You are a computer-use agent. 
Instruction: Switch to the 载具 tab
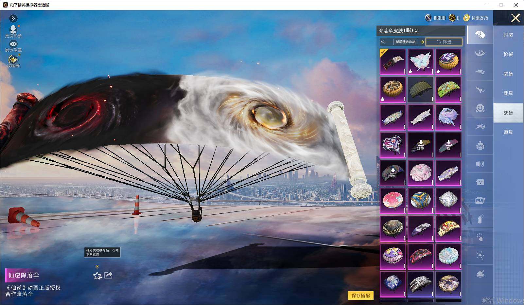pos(508,93)
